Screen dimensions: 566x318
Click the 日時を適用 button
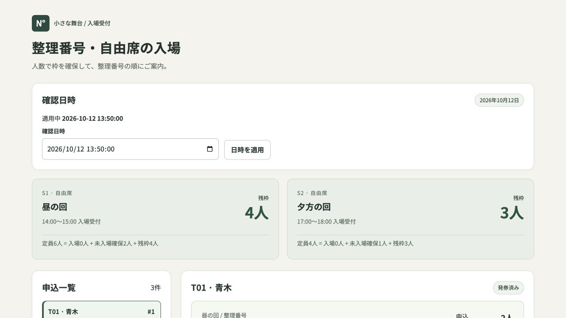247,150
